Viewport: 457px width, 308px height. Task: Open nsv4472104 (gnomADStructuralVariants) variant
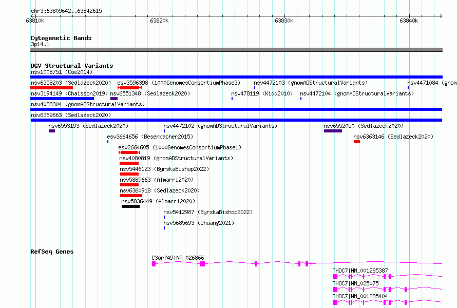pyautogui.click(x=357, y=93)
